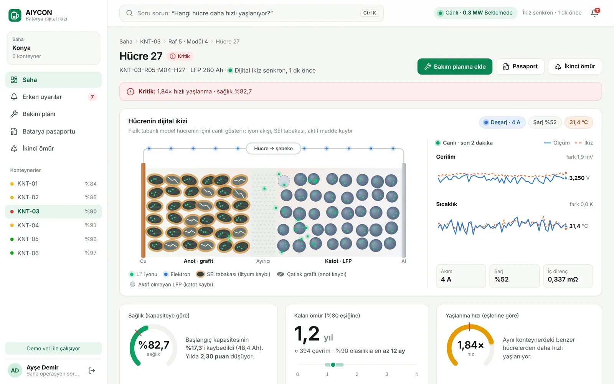Click Raf 5 · Modül 4 breadcrumb
614x384 pixels.
pos(188,41)
